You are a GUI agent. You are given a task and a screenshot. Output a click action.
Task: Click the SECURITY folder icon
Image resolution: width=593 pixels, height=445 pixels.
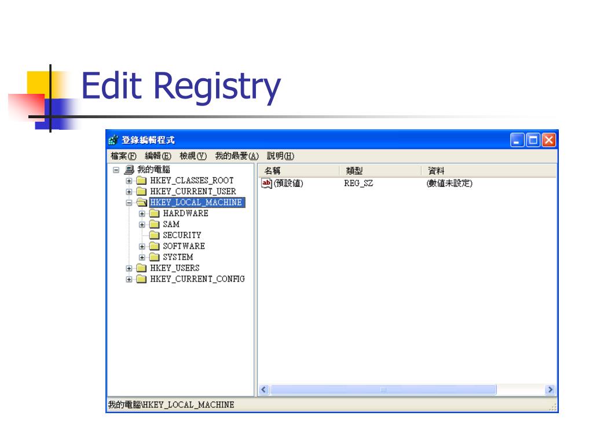[154, 235]
